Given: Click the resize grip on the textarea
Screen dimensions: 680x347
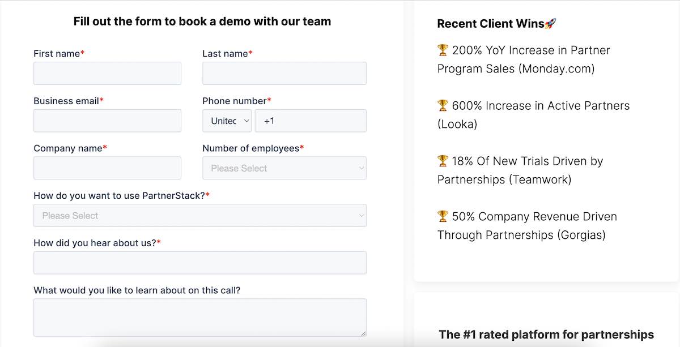Looking at the screenshot, I should (x=363, y=333).
